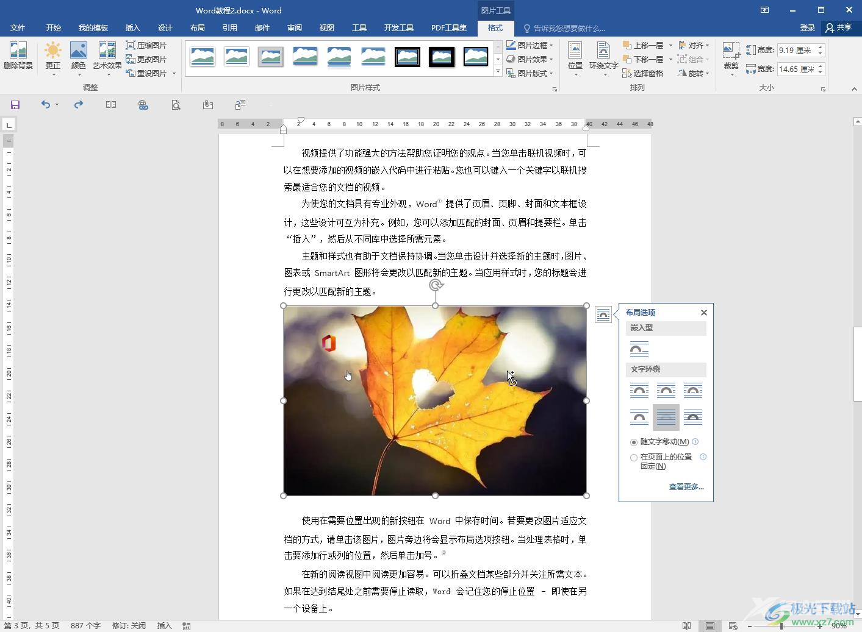Switch to the Insert (插入) tab
The height and width of the screenshot is (632, 862).
pyautogui.click(x=132, y=28)
